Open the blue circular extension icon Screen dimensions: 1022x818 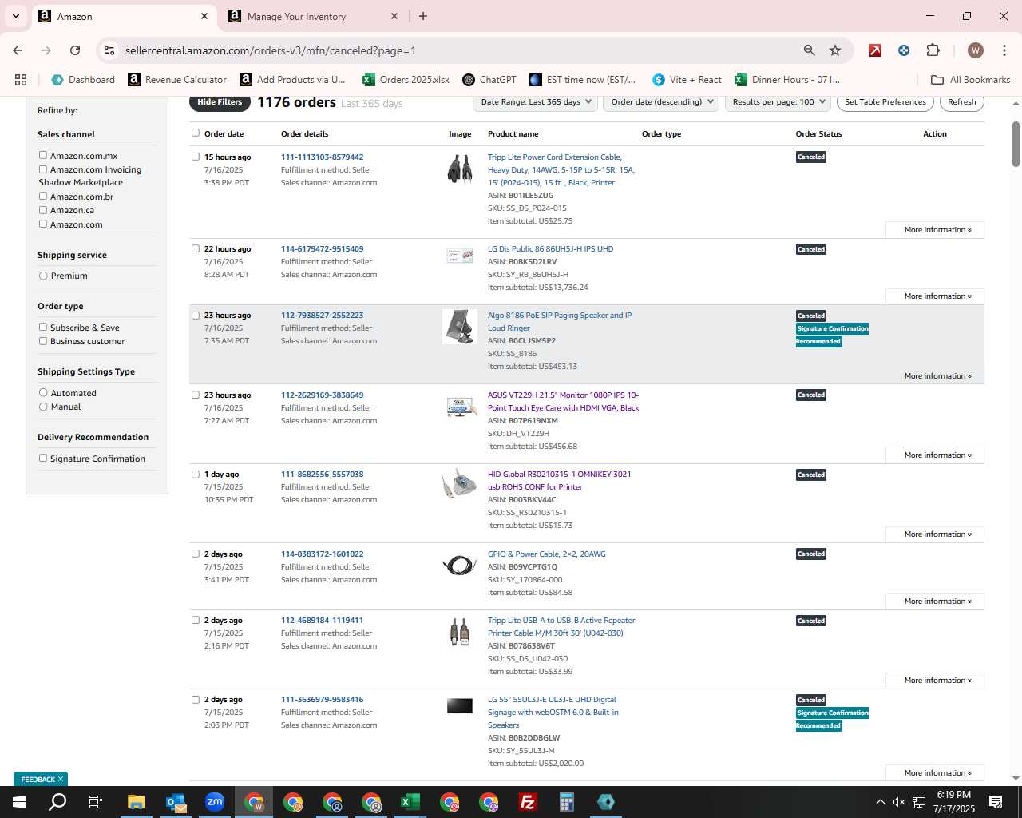tap(904, 50)
